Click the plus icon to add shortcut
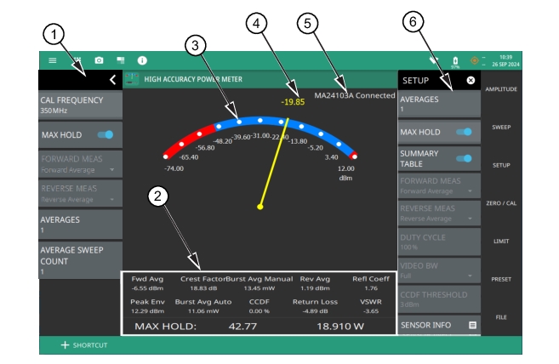This screenshot has width=559, height=364. pos(64,345)
